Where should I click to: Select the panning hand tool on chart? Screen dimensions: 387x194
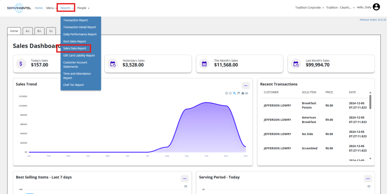point(238,93)
